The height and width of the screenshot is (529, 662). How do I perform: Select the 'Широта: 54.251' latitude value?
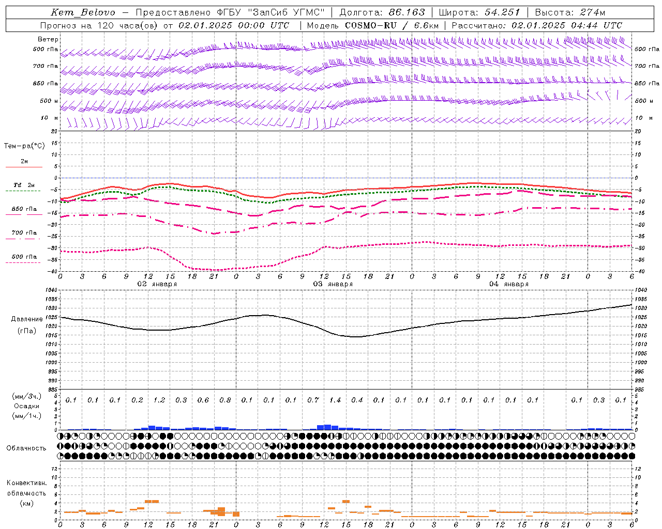pyautogui.click(x=479, y=12)
